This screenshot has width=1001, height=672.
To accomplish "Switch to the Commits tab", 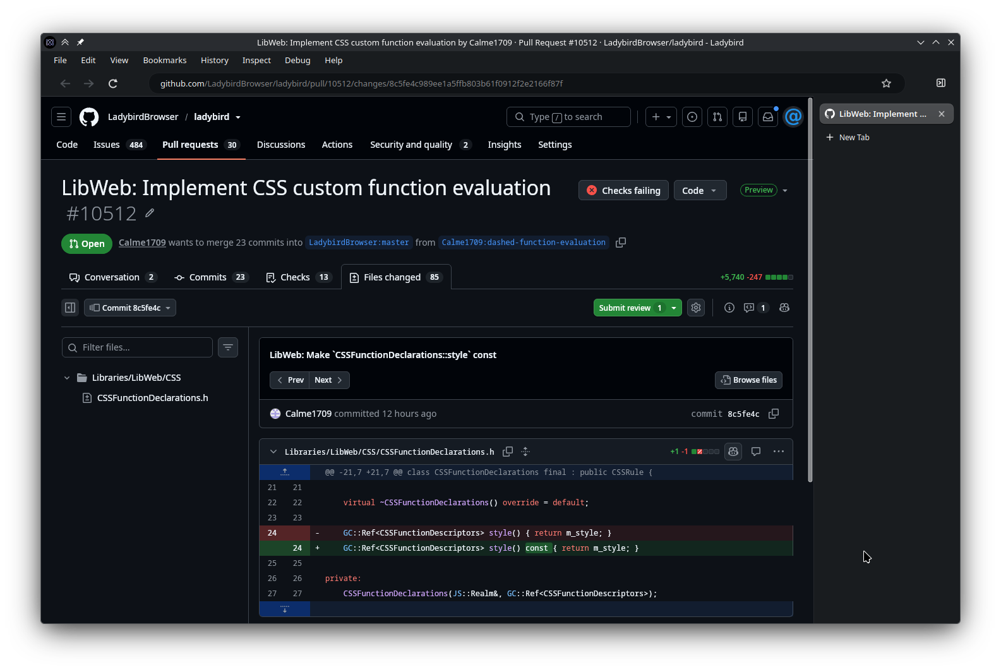I will tap(211, 277).
